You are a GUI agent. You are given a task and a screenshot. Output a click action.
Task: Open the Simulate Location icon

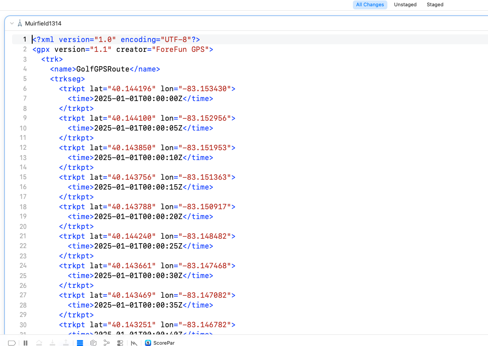(x=134, y=343)
